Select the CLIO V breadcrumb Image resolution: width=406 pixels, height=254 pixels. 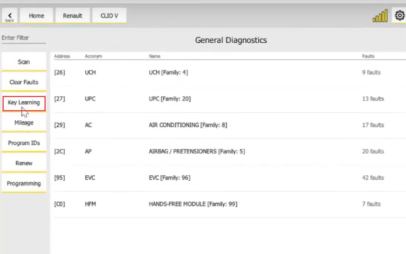pyautogui.click(x=109, y=16)
